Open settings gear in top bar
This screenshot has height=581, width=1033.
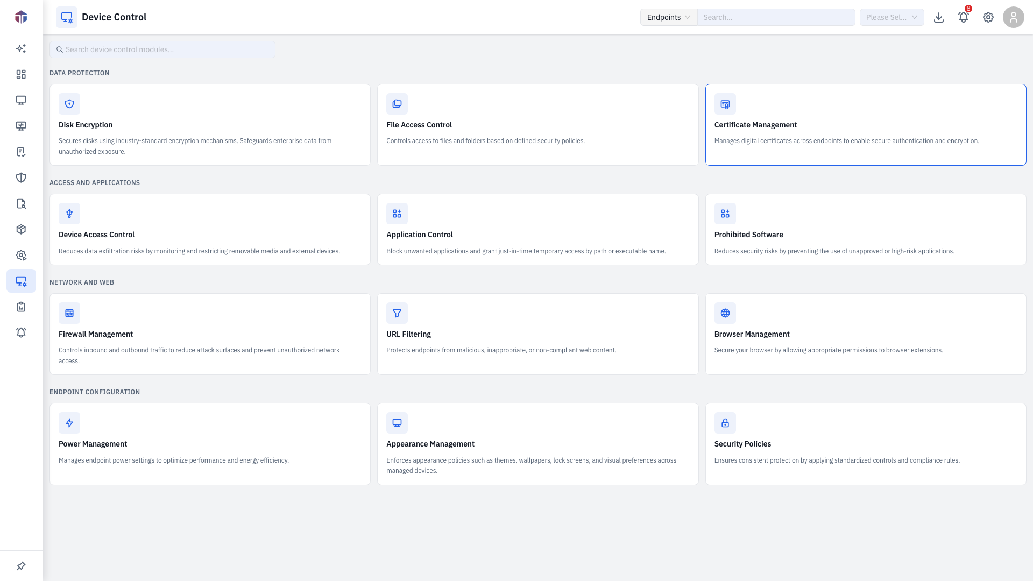click(x=988, y=17)
